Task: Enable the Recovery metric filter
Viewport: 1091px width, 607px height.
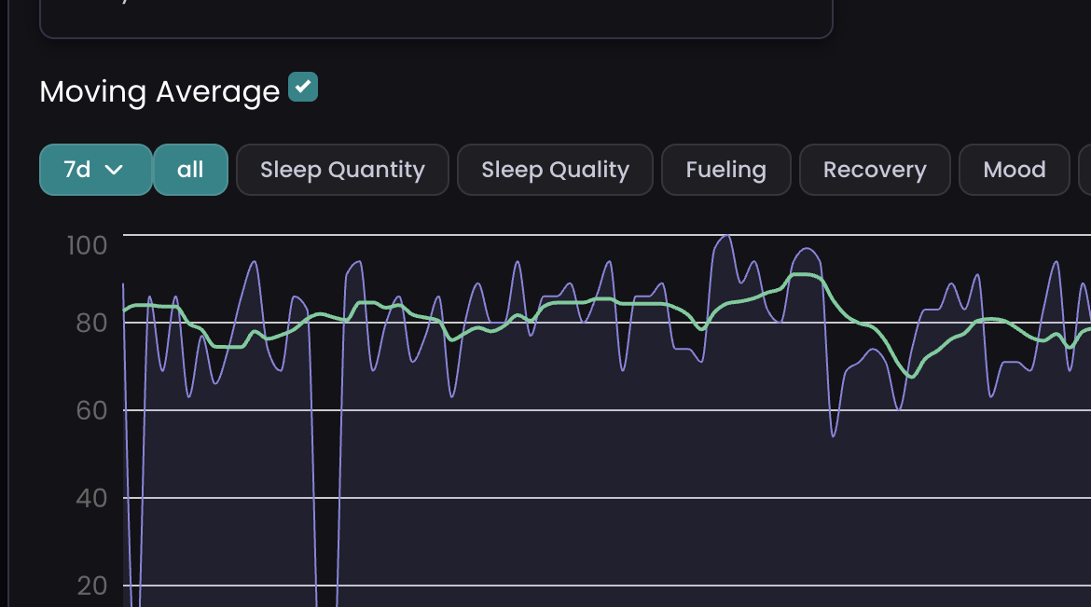Action: click(875, 170)
